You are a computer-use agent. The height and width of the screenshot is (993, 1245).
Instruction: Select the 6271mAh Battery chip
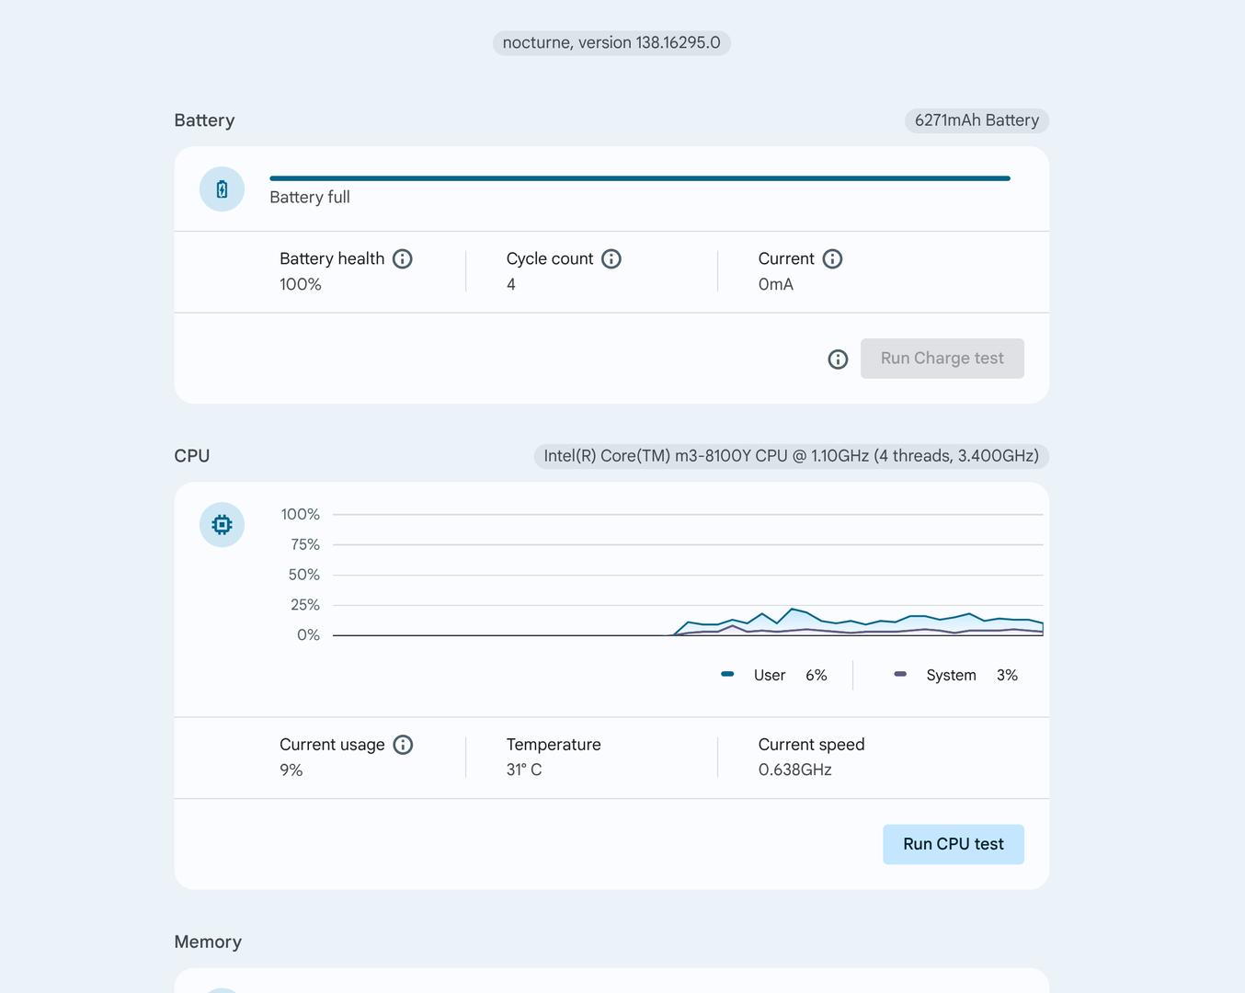tap(977, 120)
